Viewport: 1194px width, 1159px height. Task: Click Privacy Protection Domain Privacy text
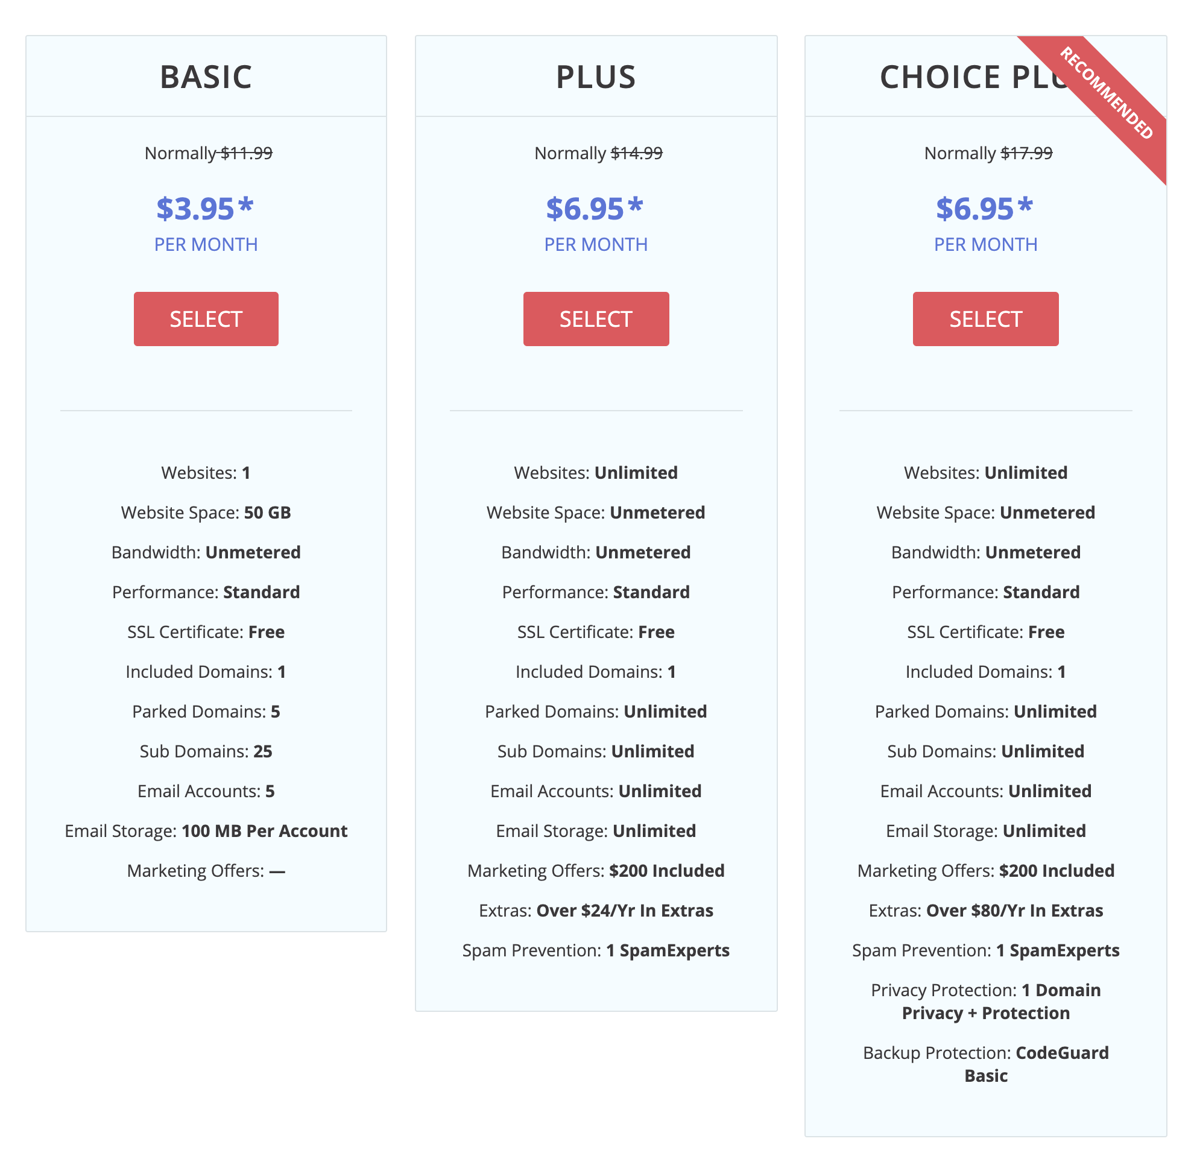coord(986,1001)
